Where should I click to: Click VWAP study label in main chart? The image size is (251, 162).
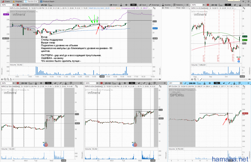click(96, 8)
